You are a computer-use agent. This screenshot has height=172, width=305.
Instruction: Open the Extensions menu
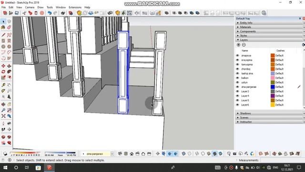tap(75, 7)
